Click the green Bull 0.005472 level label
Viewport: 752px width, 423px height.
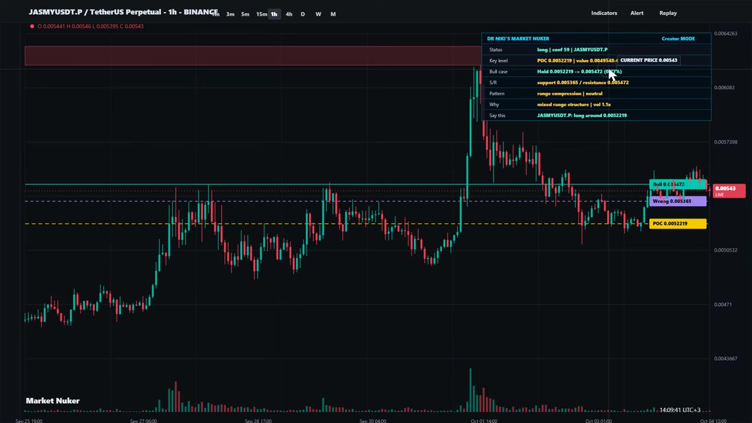[x=677, y=184]
